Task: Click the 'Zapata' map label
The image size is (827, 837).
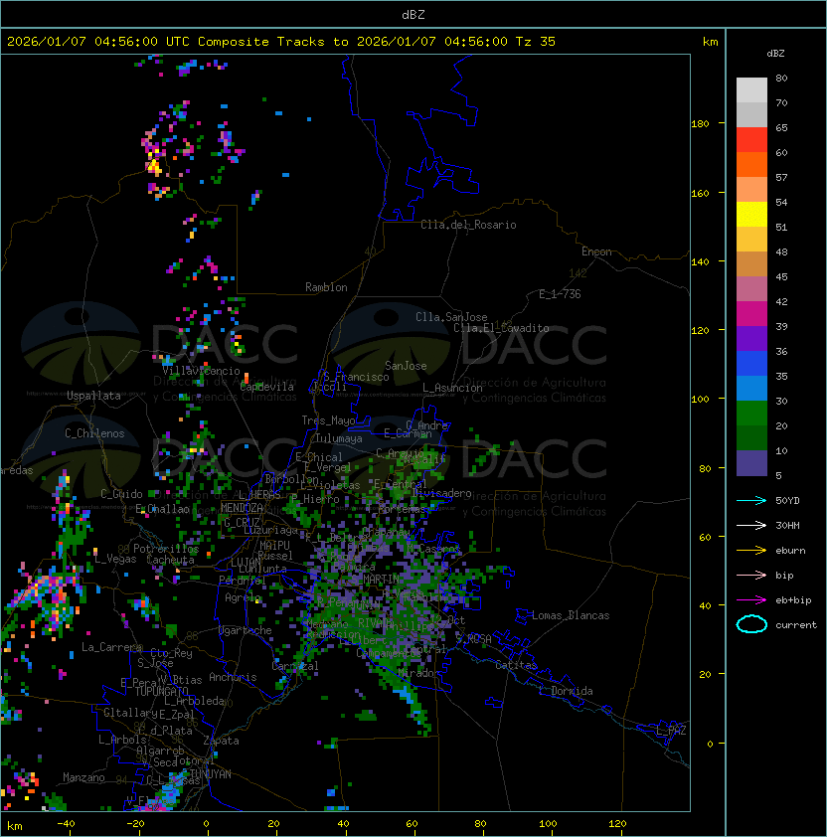Action: (221, 741)
